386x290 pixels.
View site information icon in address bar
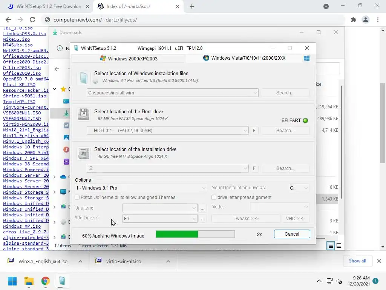pos(47,20)
